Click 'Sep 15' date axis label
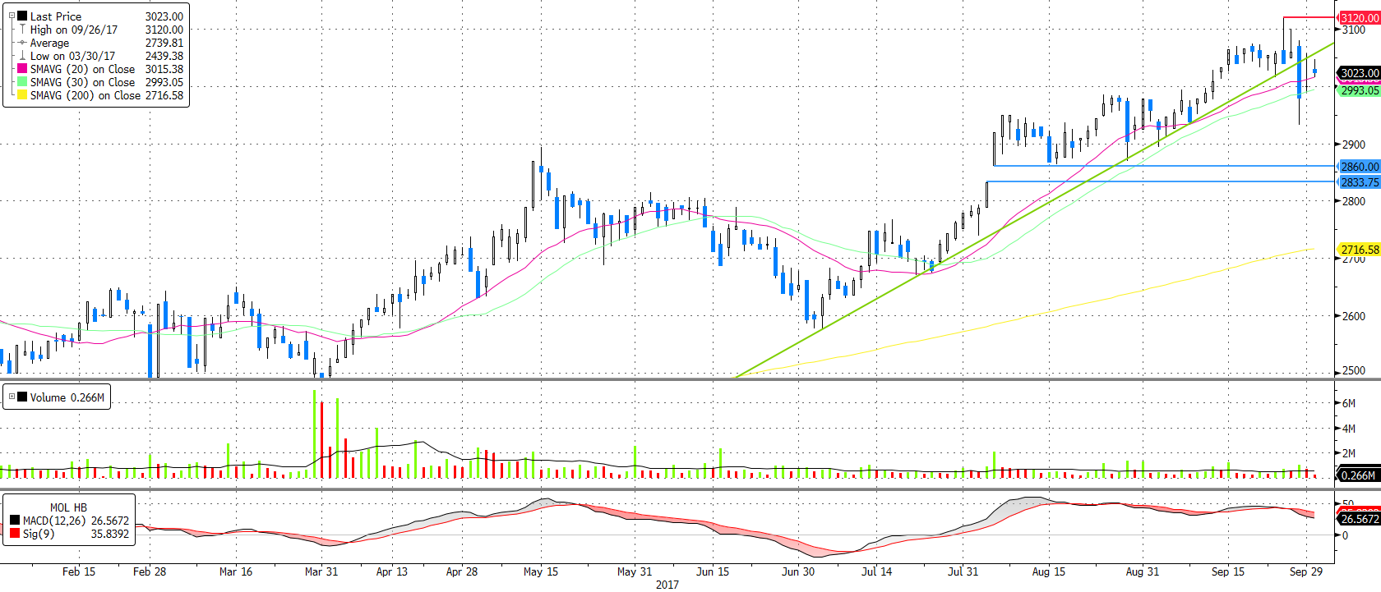This screenshot has width=1381, height=592. pos(1228,571)
